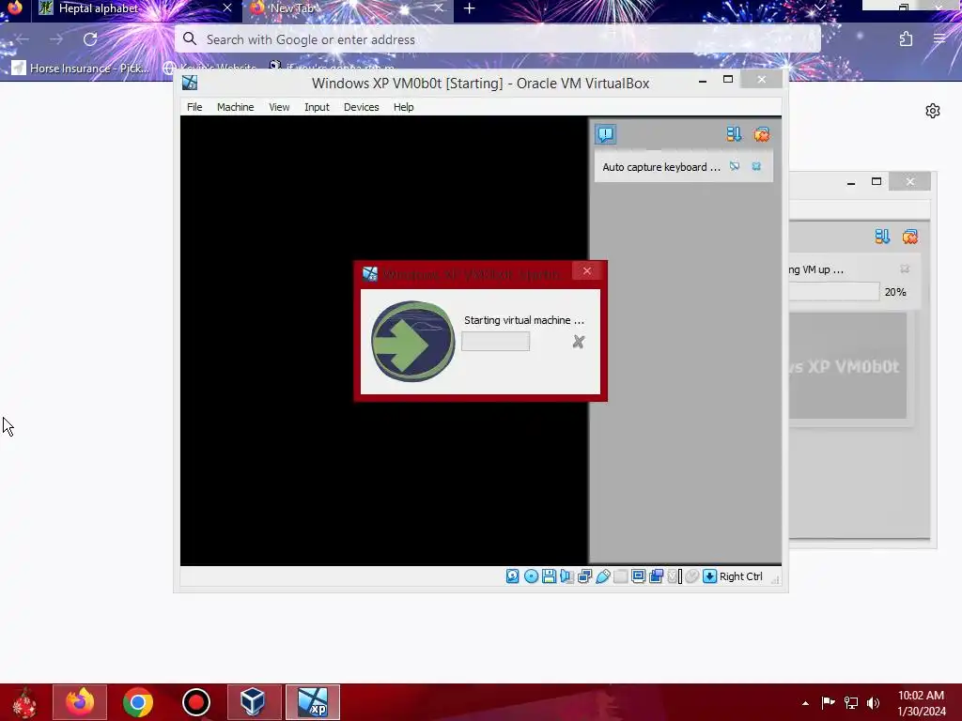
Task: Click the XP virtual machine taskbar icon
Action: 312,702
